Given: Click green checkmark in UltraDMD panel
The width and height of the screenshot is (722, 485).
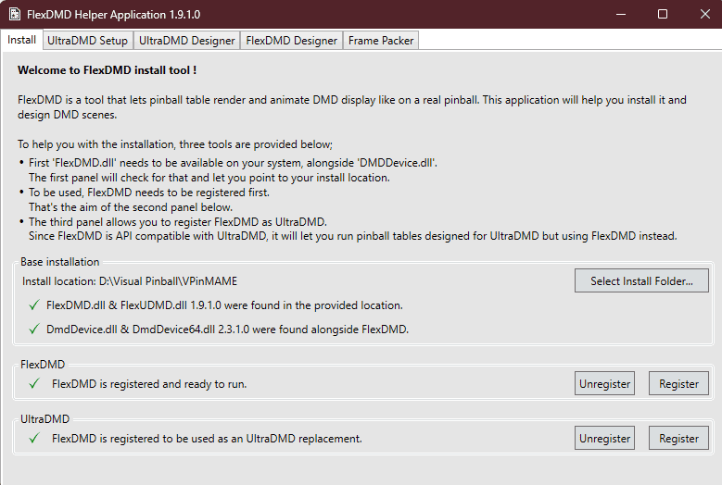Looking at the screenshot, I should [x=34, y=438].
